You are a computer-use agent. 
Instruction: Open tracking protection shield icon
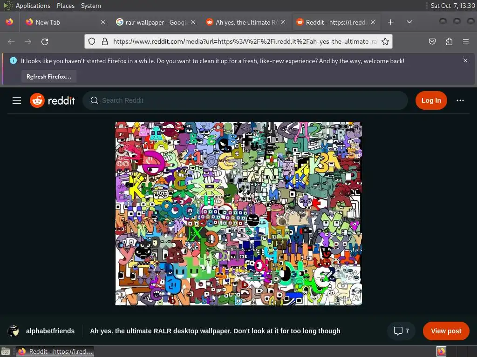[x=92, y=41]
